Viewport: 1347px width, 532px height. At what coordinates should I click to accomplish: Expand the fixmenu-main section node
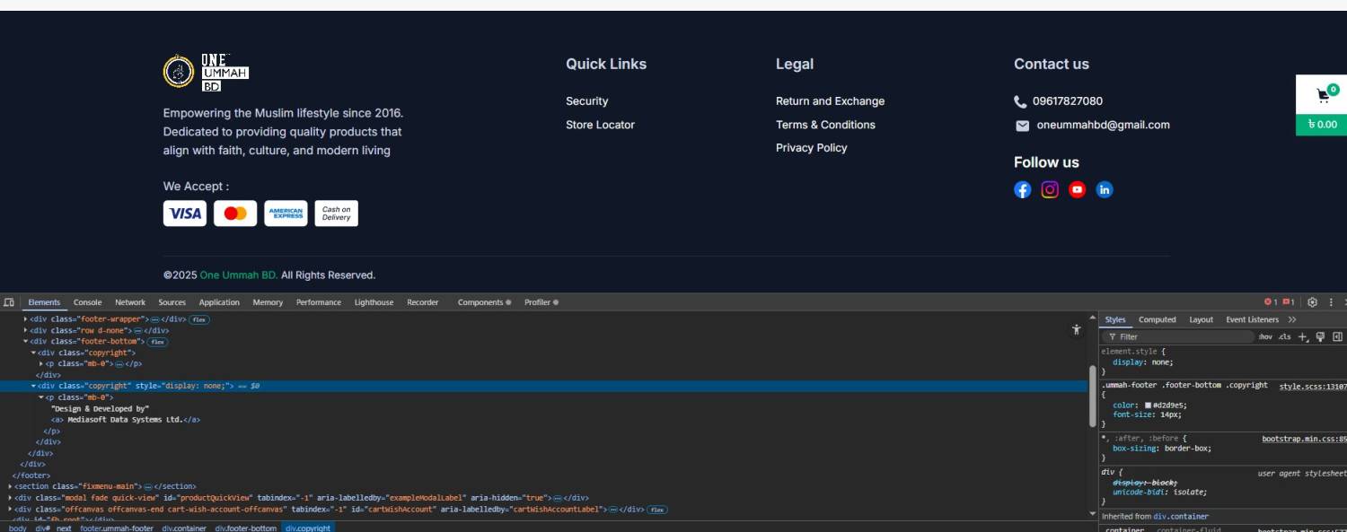pos(11,486)
